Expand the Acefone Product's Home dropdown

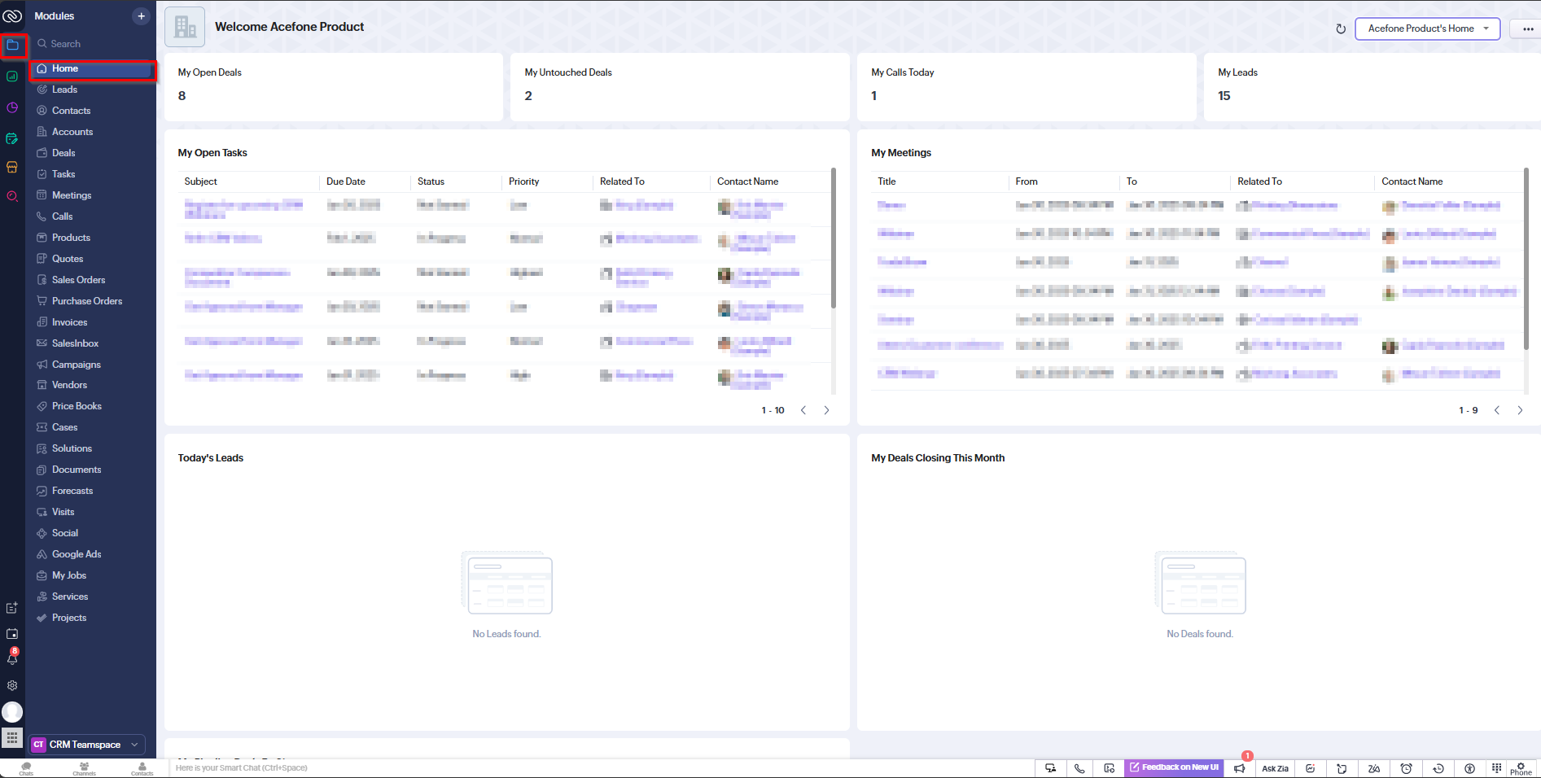pos(1427,28)
